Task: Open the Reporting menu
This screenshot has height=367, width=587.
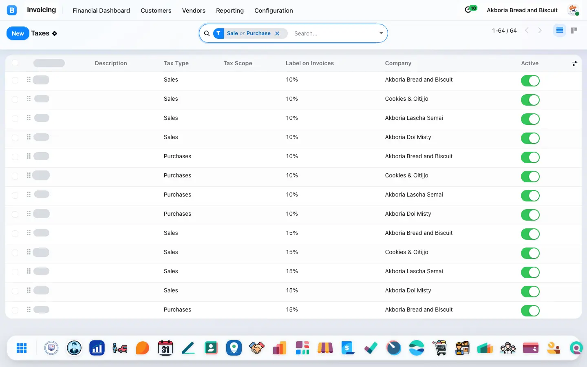Action: pyautogui.click(x=230, y=11)
